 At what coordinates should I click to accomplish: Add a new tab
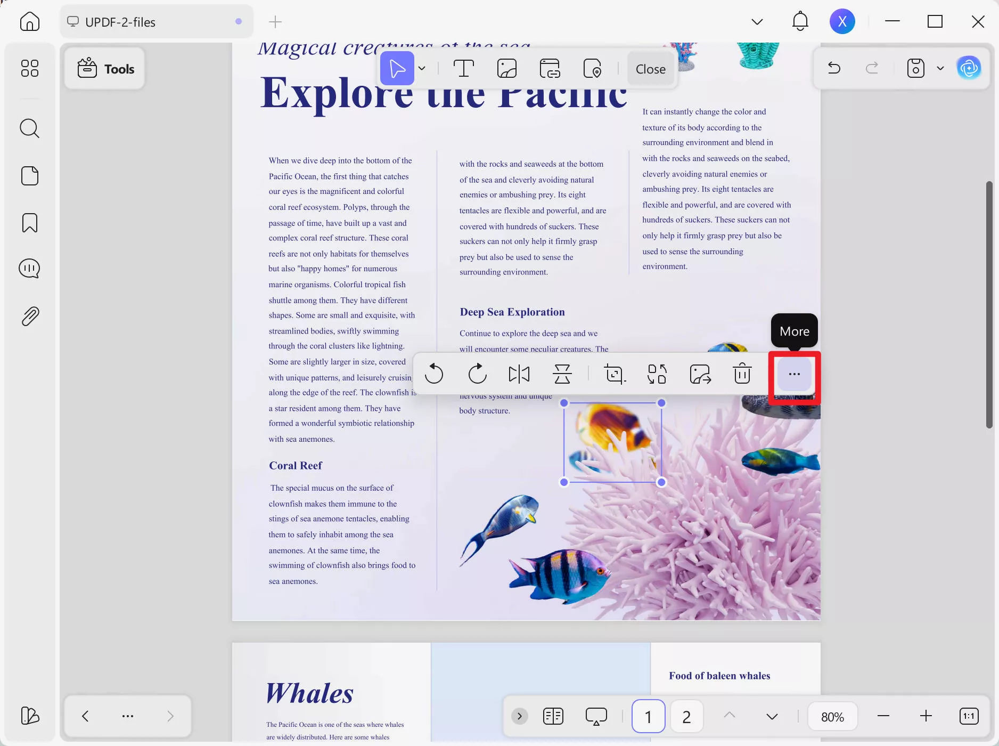pos(275,22)
